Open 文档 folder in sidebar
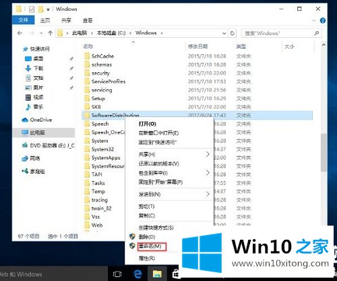Image resolution: width=337 pixels, height=281 pixels. click(x=38, y=78)
